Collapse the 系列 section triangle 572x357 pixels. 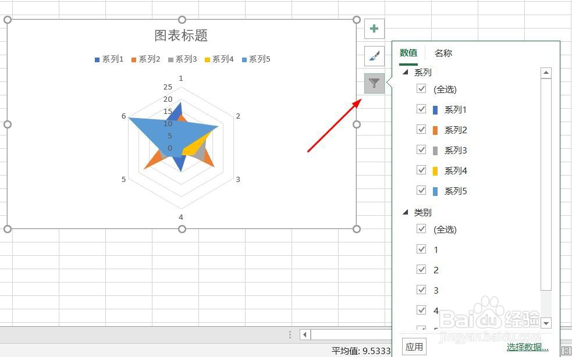click(x=405, y=72)
